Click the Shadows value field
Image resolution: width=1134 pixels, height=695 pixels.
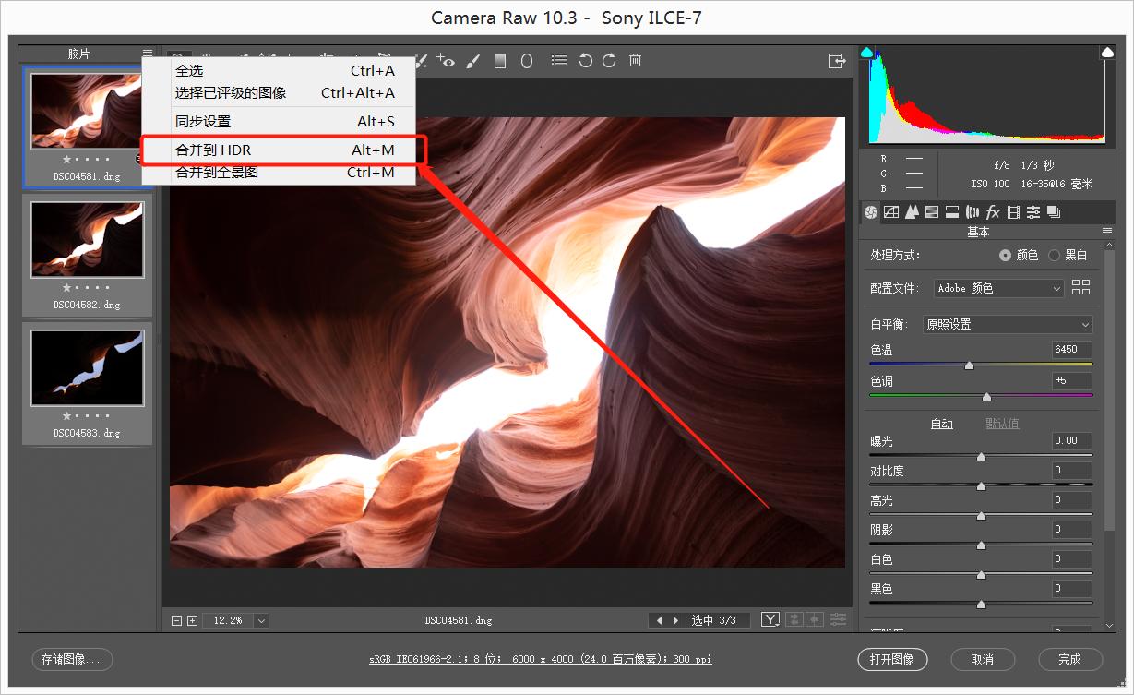pyautogui.click(x=1072, y=529)
